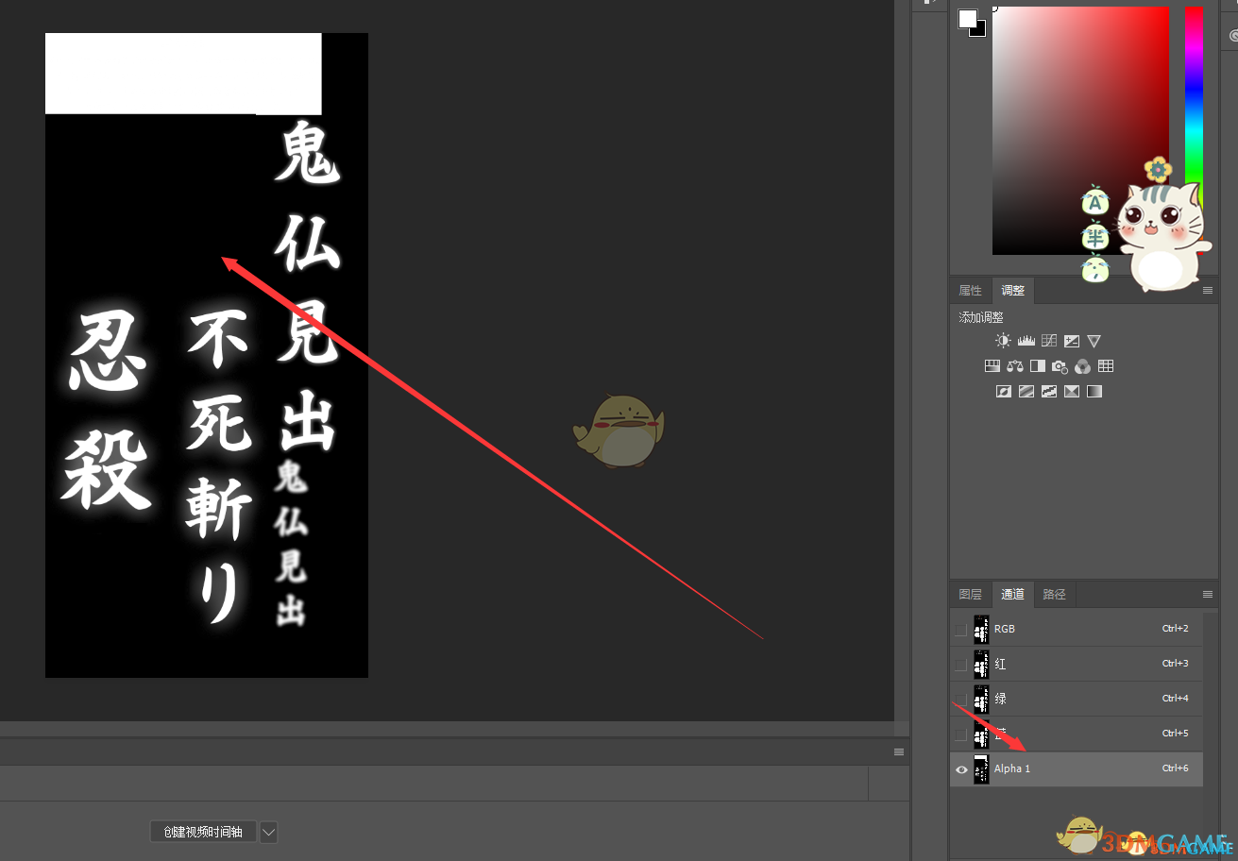Add a Brightness/Contrast adjustment
The height and width of the screenshot is (861, 1238).
tap(1003, 341)
